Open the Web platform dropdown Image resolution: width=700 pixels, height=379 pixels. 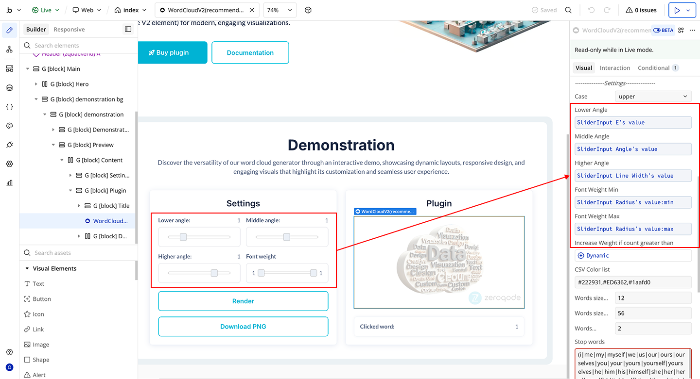click(87, 10)
